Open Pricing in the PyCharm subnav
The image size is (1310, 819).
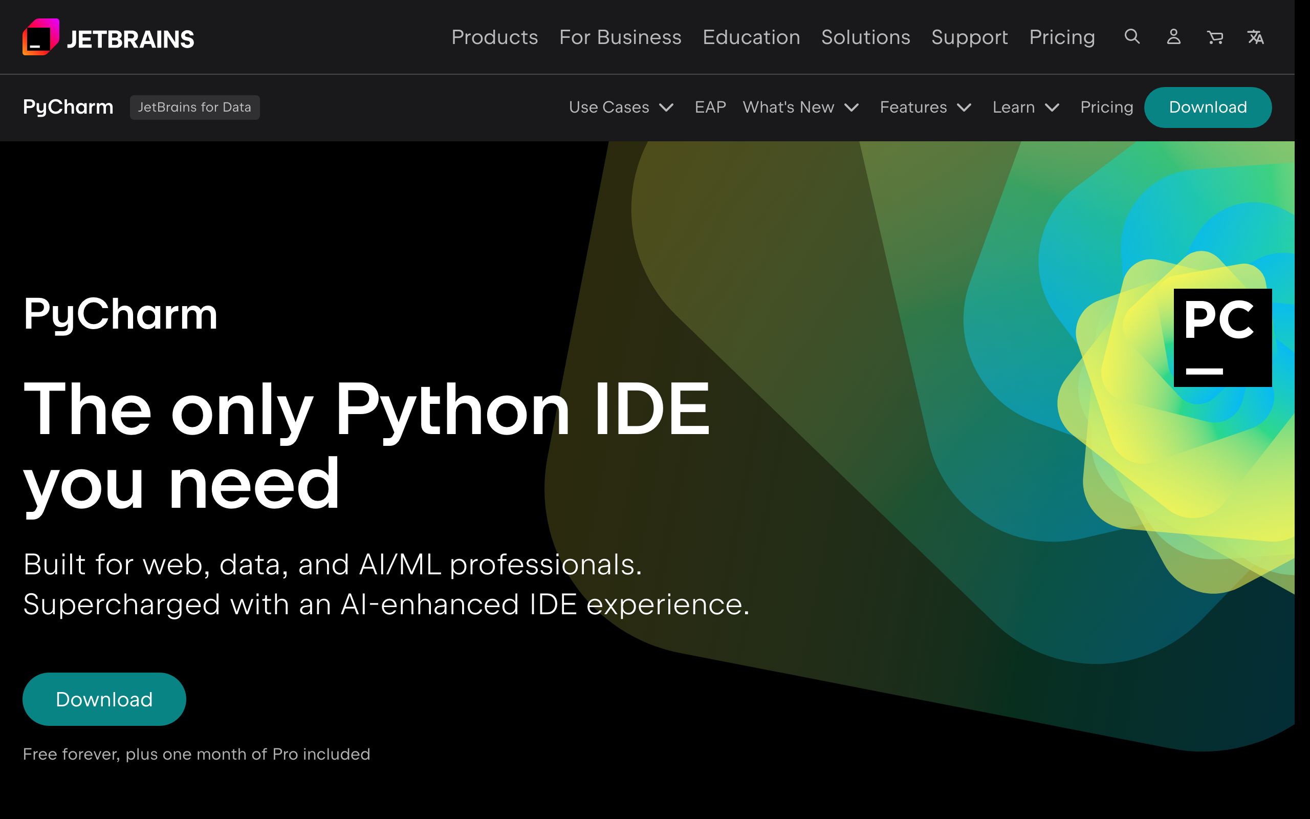click(x=1107, y=107)
